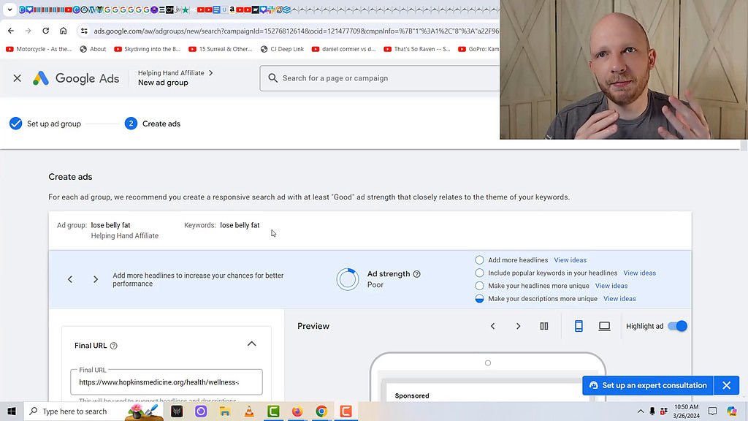Collapse the Final URL section
748x421 pixels.
pyautogui.click(x=251, y=343)
